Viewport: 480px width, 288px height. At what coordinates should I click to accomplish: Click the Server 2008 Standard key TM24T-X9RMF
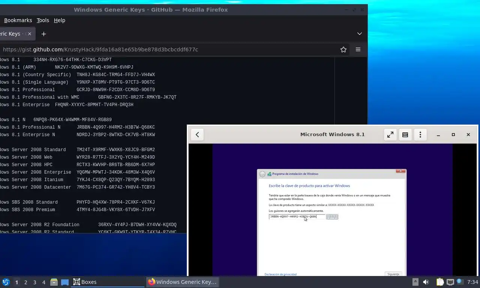(116, 150)
